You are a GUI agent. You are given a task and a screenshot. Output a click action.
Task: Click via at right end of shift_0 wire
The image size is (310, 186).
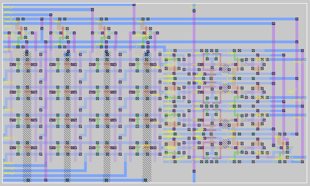pyautogui.click(x=134, y=5)
